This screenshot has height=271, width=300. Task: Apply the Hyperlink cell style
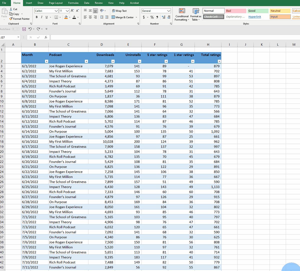[x=258, y=17]
